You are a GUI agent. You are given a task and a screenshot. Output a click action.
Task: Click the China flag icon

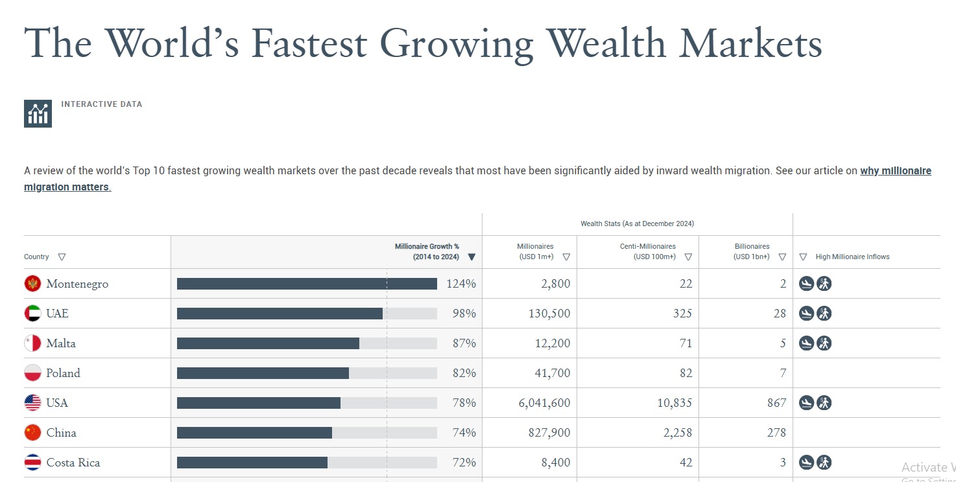click(x=32, y=433)
